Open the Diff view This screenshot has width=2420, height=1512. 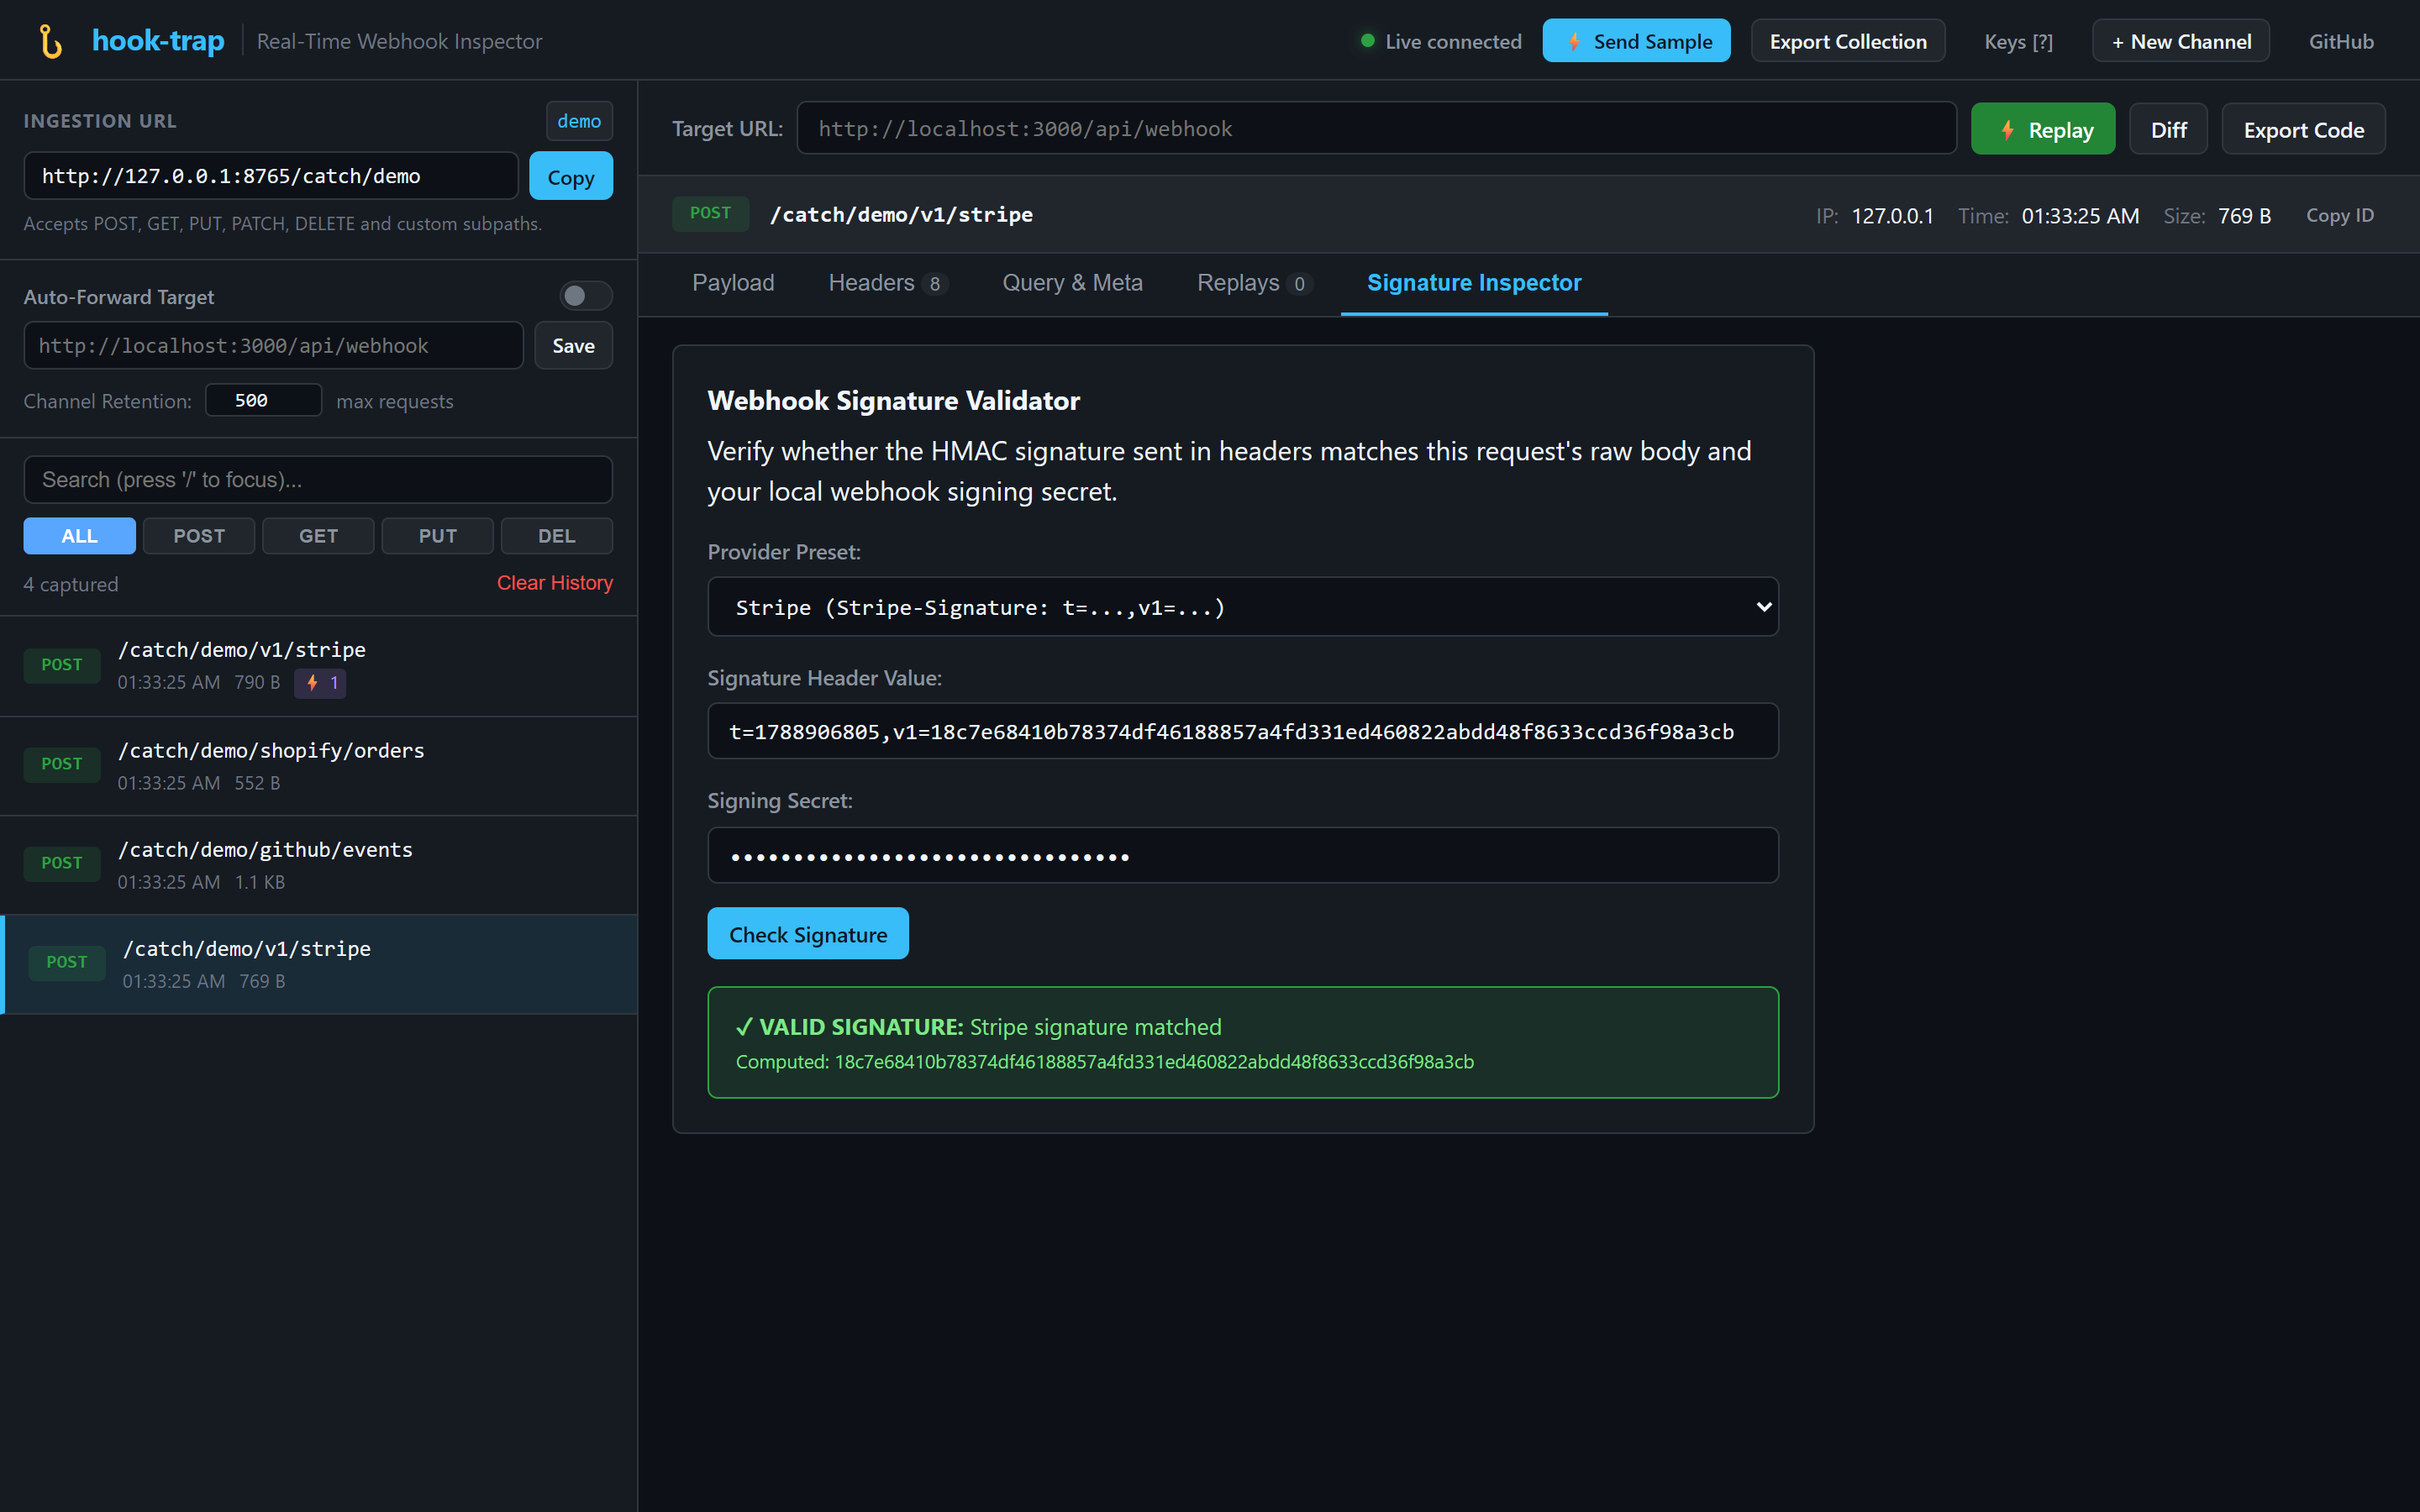point(2168,129)
